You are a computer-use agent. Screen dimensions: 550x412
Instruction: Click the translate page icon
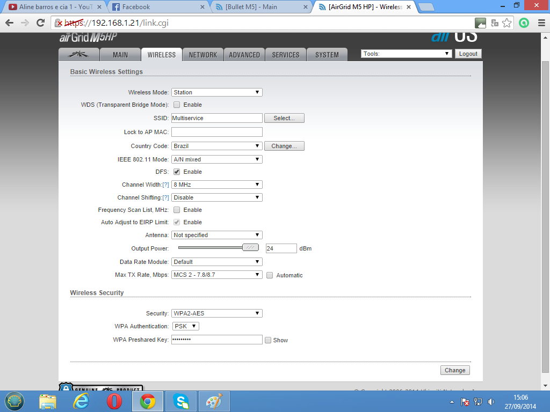coord(495,23)
